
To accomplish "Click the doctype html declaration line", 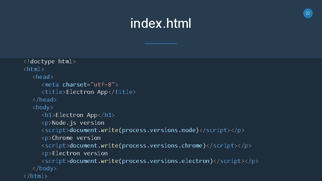I will [50, 61].
